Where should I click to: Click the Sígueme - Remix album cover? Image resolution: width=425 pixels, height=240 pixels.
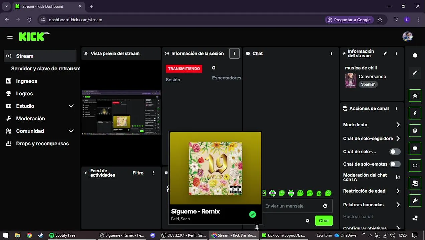point(216,168)
